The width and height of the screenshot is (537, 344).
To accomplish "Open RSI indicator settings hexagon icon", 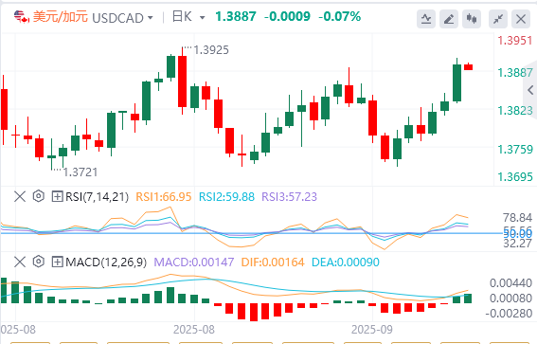I will (38, 196).
